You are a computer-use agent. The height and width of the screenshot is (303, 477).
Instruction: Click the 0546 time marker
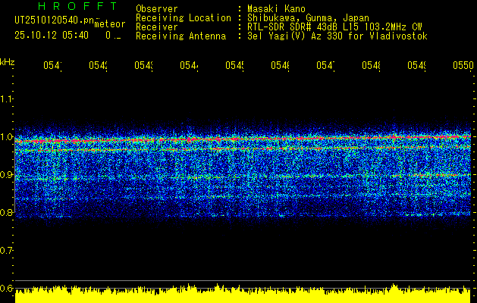(x=280, y=65)
